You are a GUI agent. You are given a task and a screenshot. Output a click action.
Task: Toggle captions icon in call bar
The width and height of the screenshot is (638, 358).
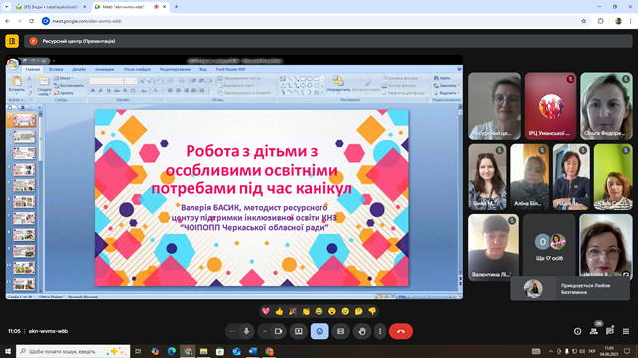pos(340,331)
